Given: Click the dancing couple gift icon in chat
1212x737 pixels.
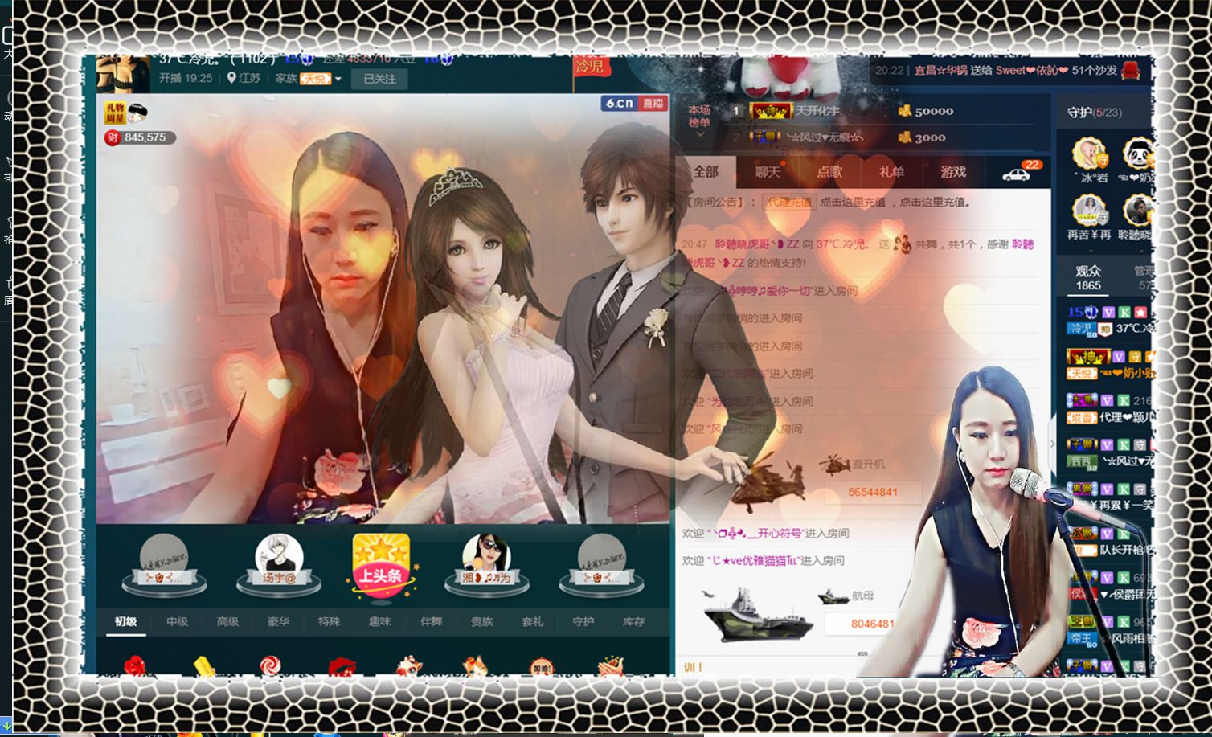Looking at the screenshot, I should tap(903, 244).
